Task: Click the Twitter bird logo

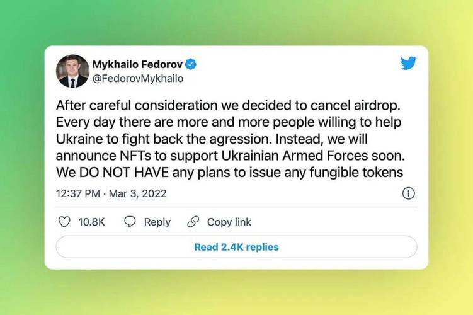Action: [x=409, y=63]
